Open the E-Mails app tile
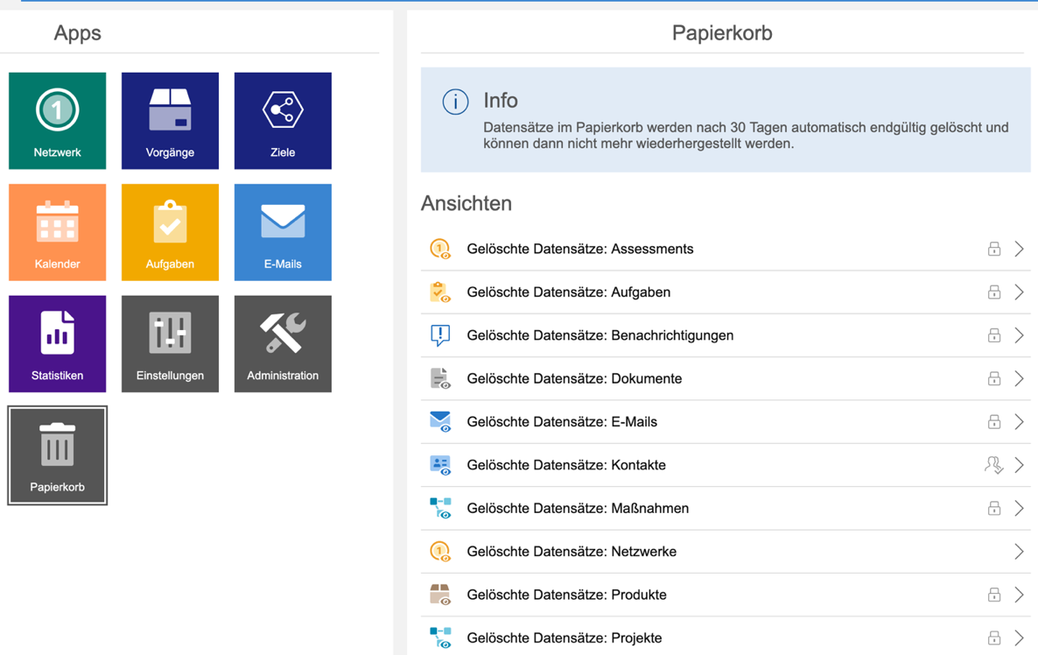This screenshot has height=655, width=1038. (x=283, y=232)
